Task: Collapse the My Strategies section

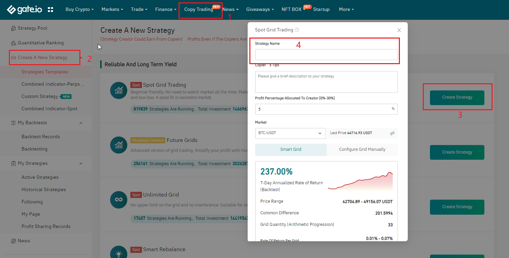Action: [81, 163]
